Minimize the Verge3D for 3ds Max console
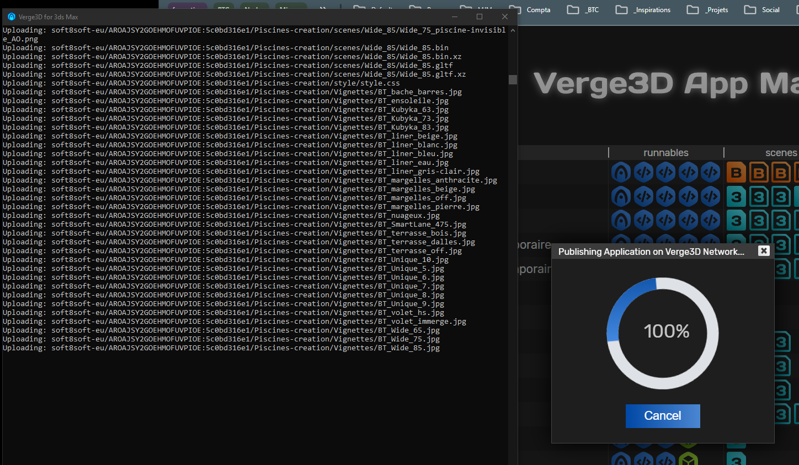Viewport: 799px width, 465px height. coord(454,17)
